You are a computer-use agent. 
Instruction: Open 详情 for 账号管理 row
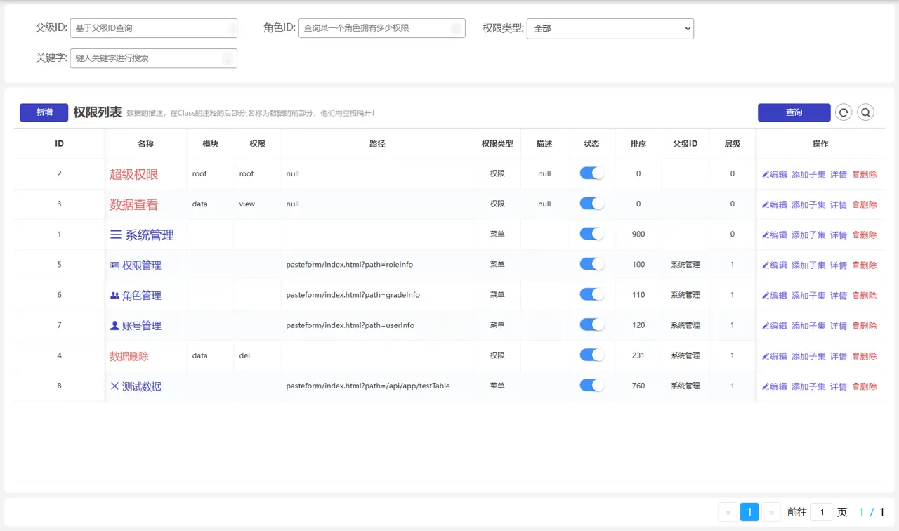tap(839, 325)
